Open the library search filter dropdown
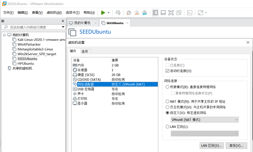 pos(63,27)
